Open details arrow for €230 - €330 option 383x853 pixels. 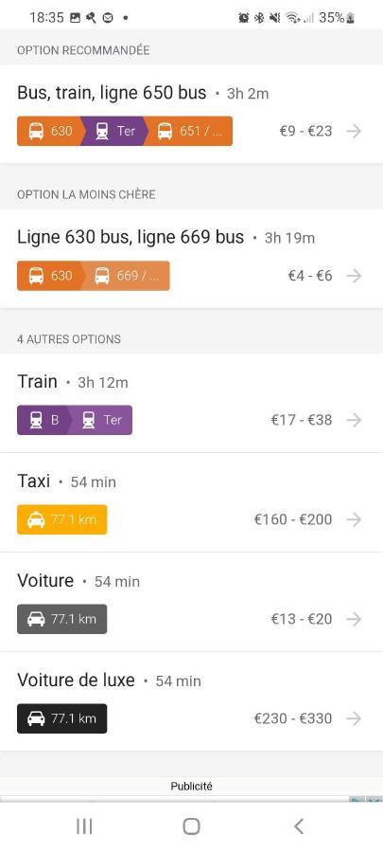point(354,718)
